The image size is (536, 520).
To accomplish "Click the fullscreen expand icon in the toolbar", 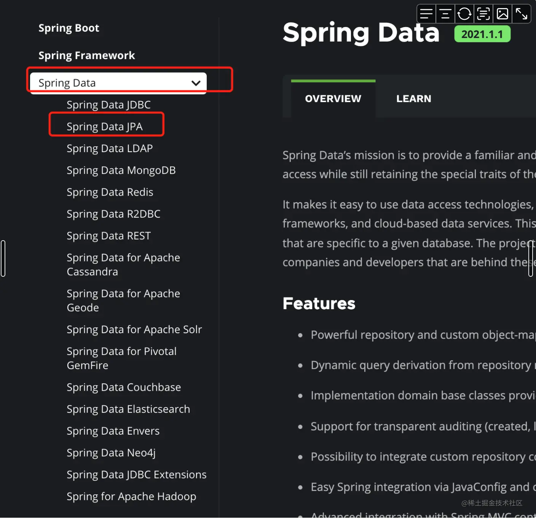I will tap(521, 13).
